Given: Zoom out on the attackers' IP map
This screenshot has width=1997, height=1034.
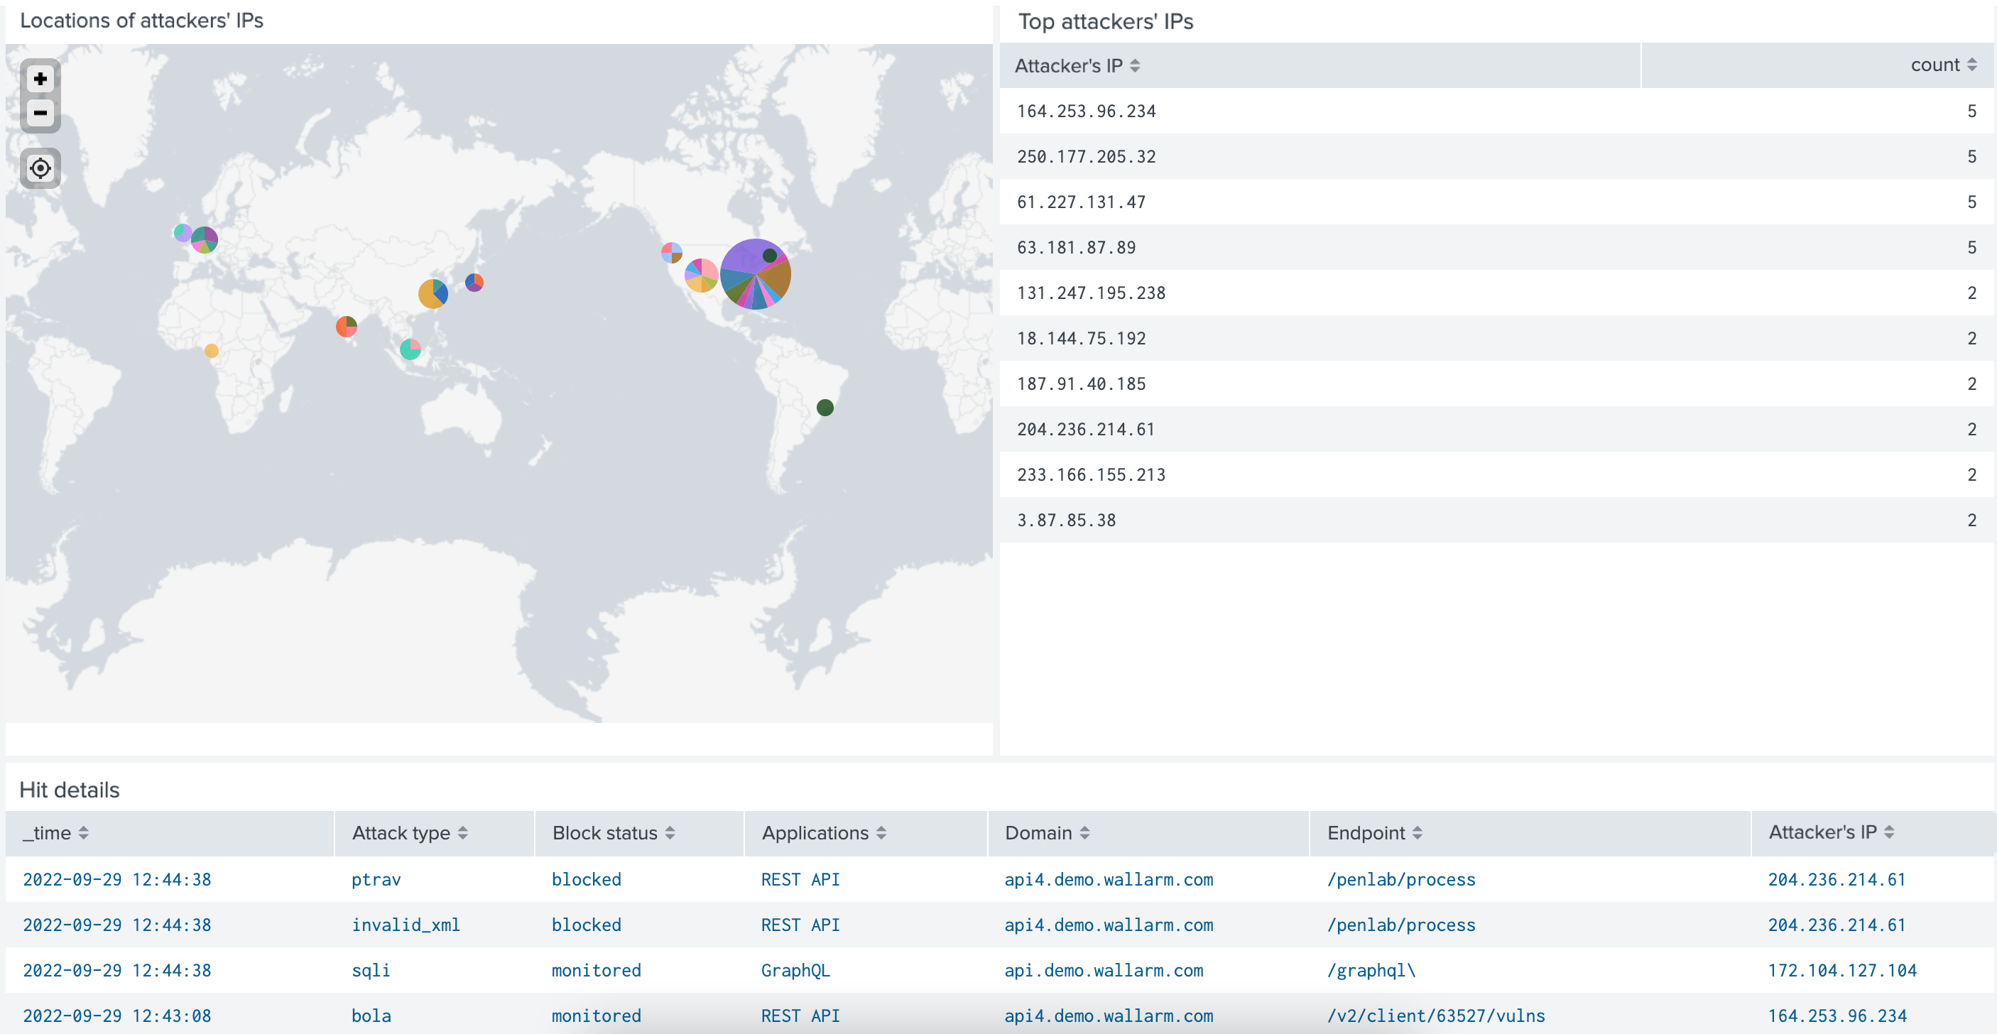Looking at the screenshot, I should coord(40,113).
